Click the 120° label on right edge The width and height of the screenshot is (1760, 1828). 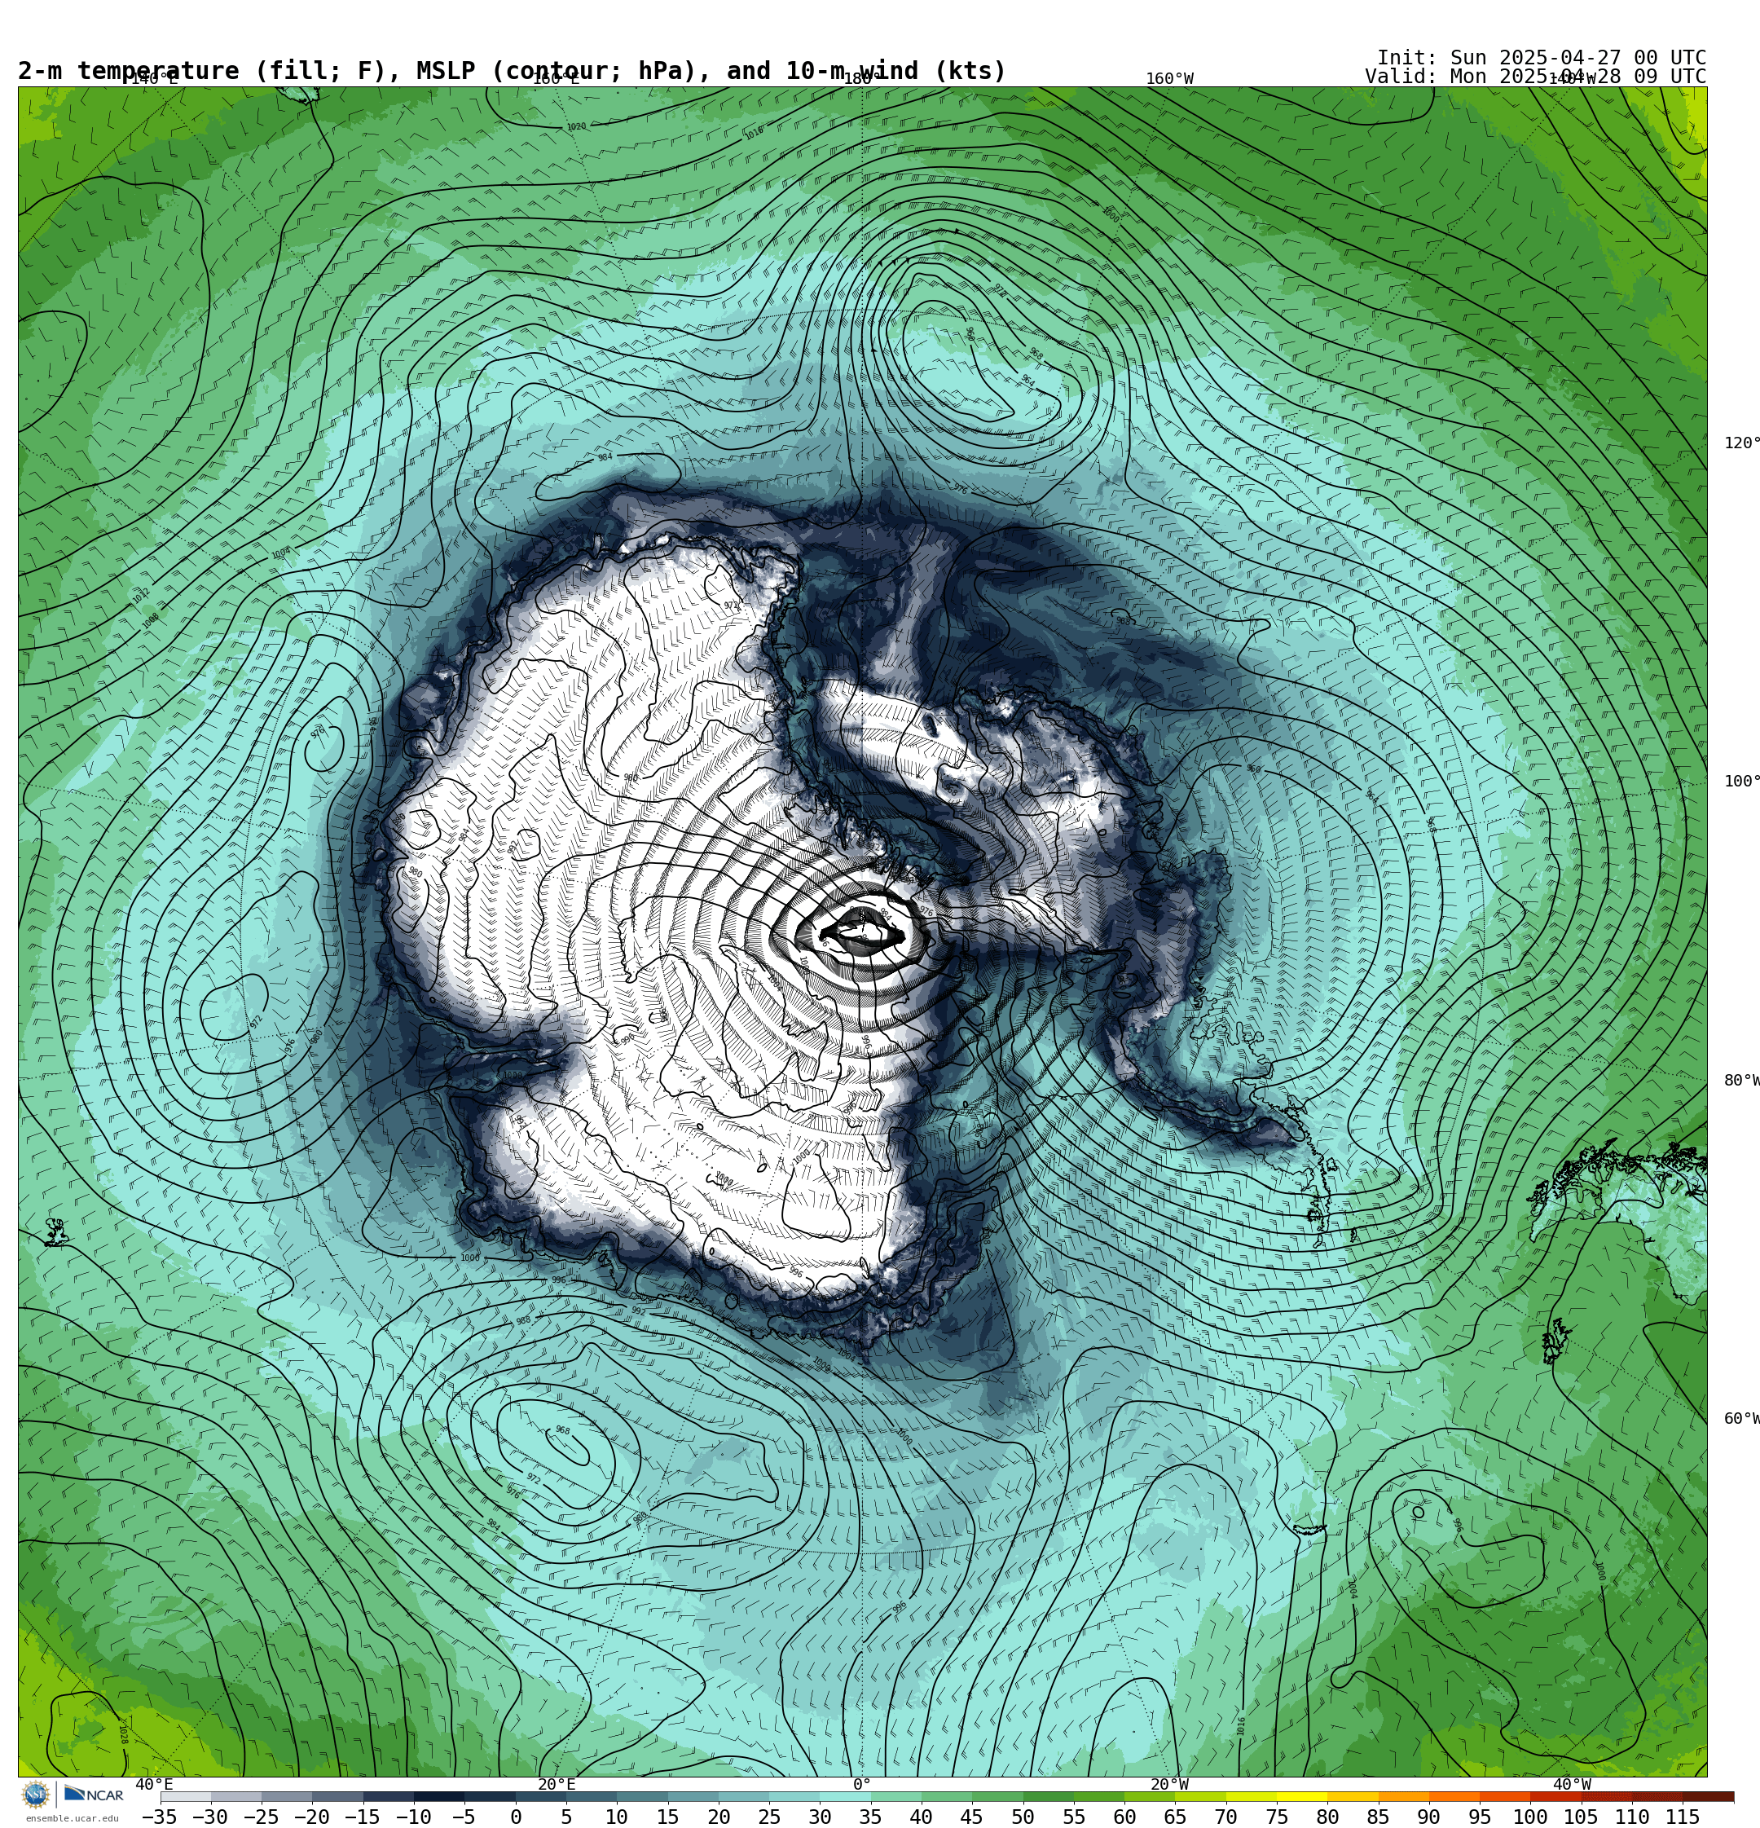(x=1741, y=443)
